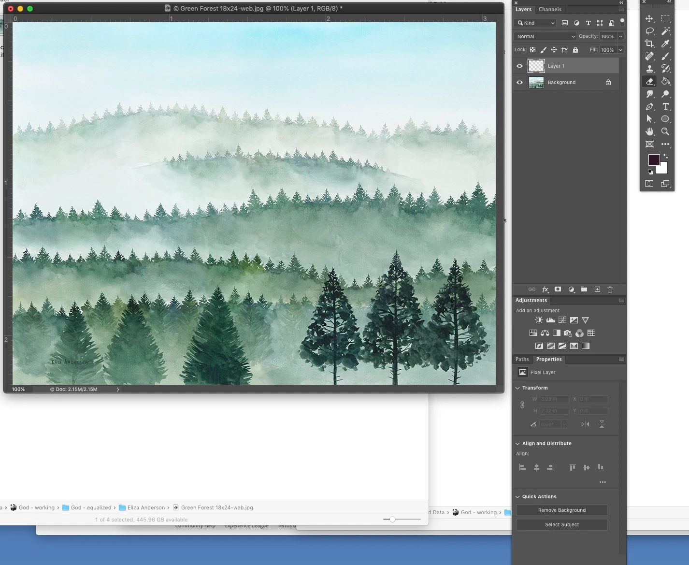The width and height of the screenshot is (689, 565).
Task: Select the Zoom tool
Action: 665,131
